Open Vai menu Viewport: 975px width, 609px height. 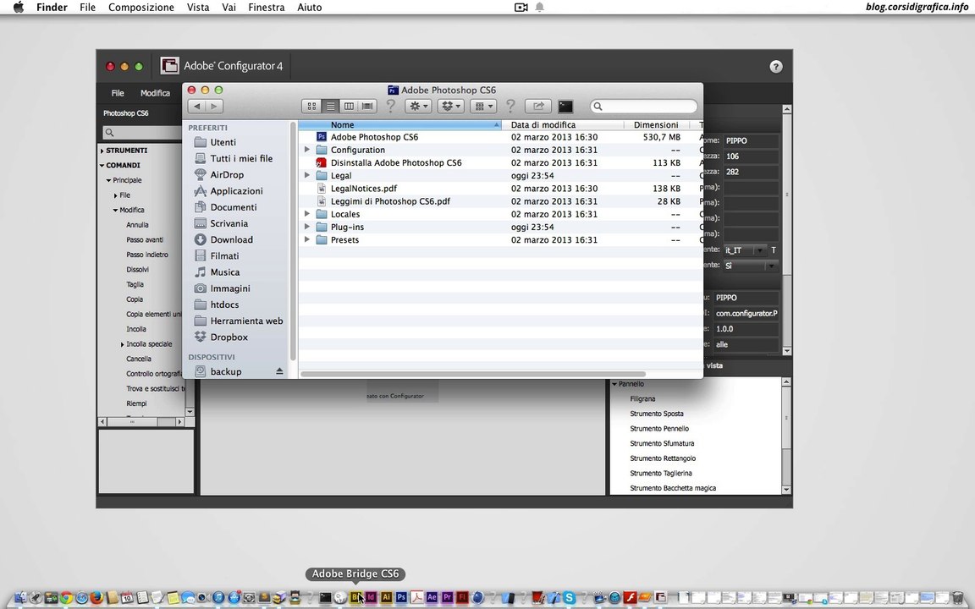coord(229,8)
